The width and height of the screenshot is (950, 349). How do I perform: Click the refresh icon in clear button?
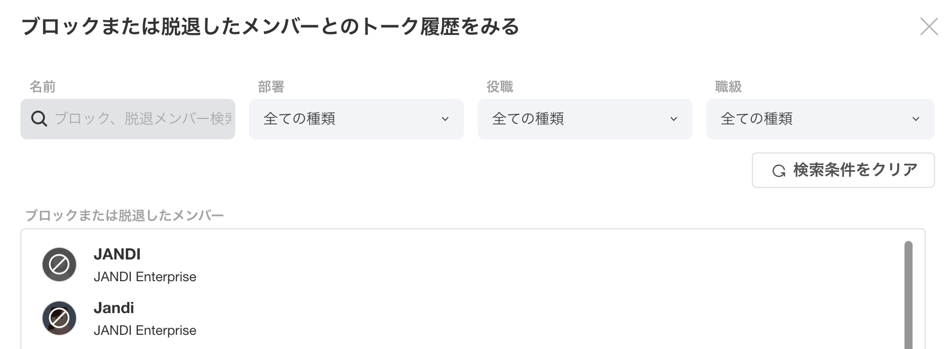(779, 171)
